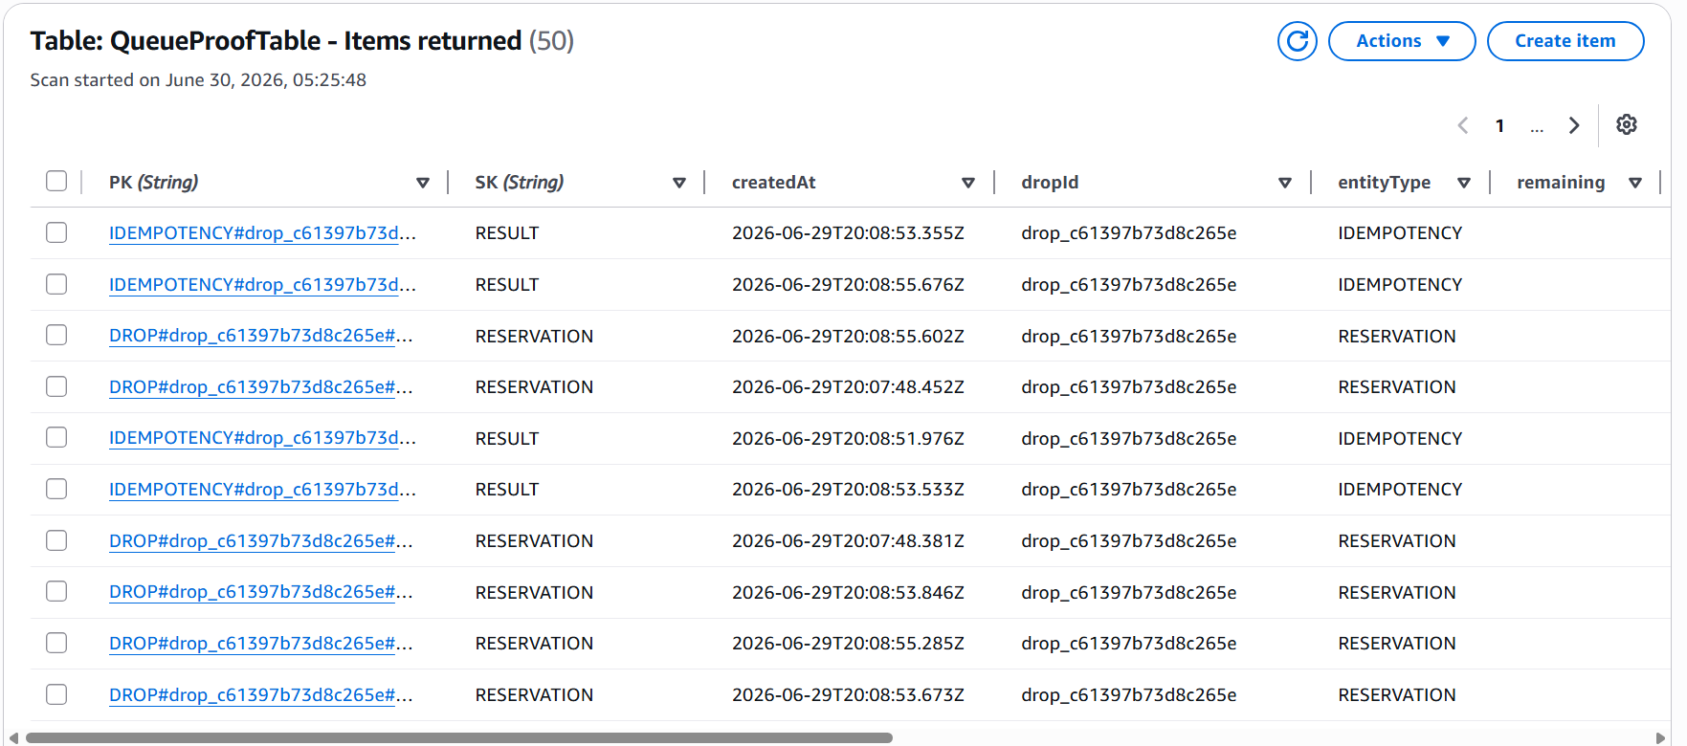This screenshot has height=746, width=1687.
Task: Refresh the table scan results
Action: point(1297,41)
